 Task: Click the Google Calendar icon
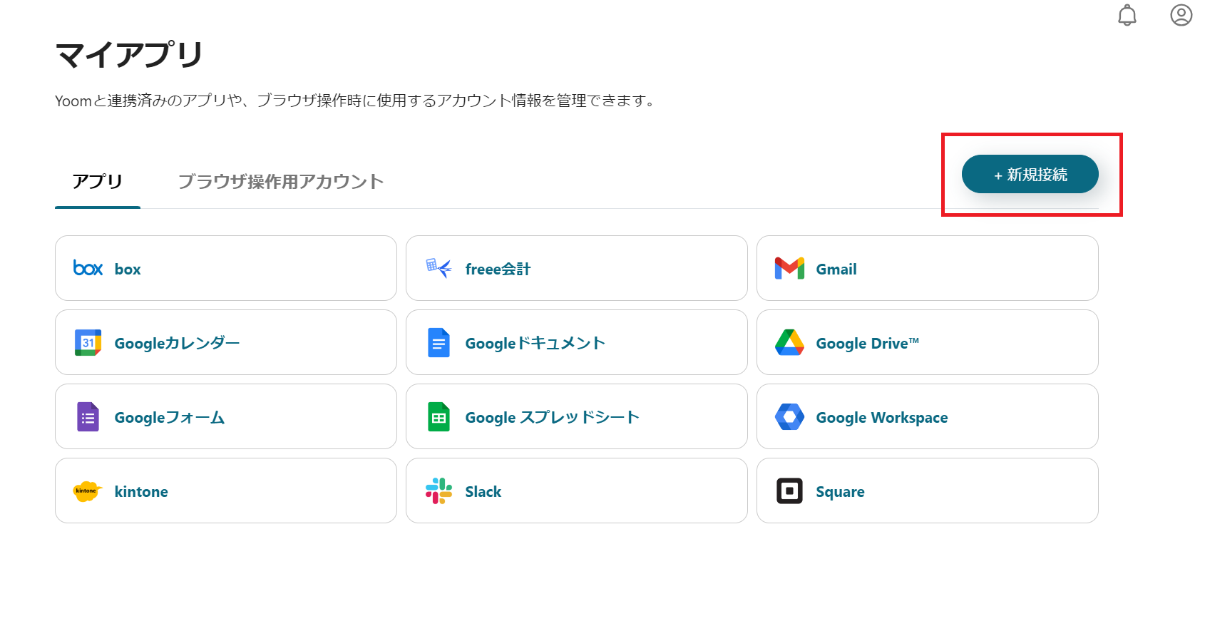88,342
